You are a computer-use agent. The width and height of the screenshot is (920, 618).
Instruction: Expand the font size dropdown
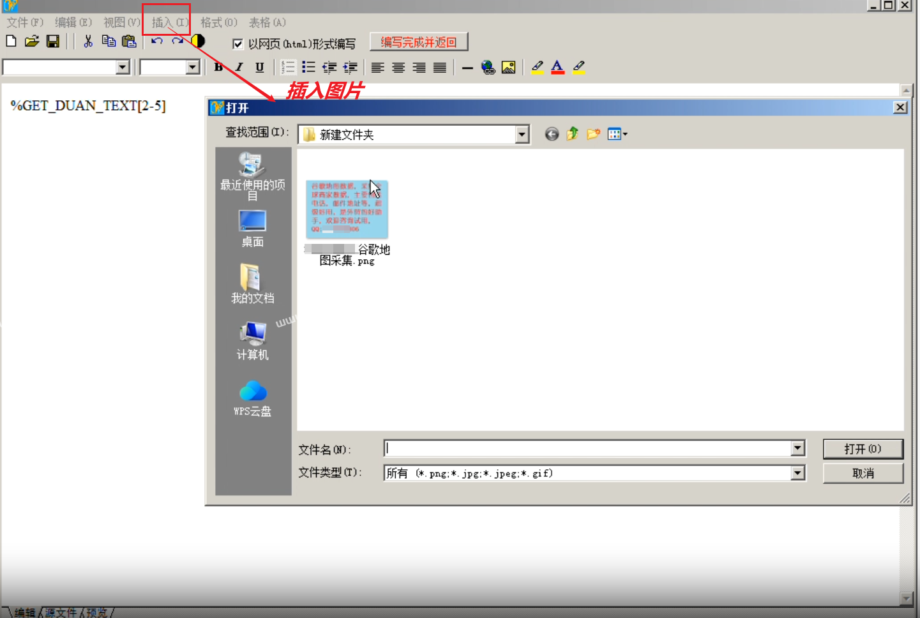click(193, 67)
